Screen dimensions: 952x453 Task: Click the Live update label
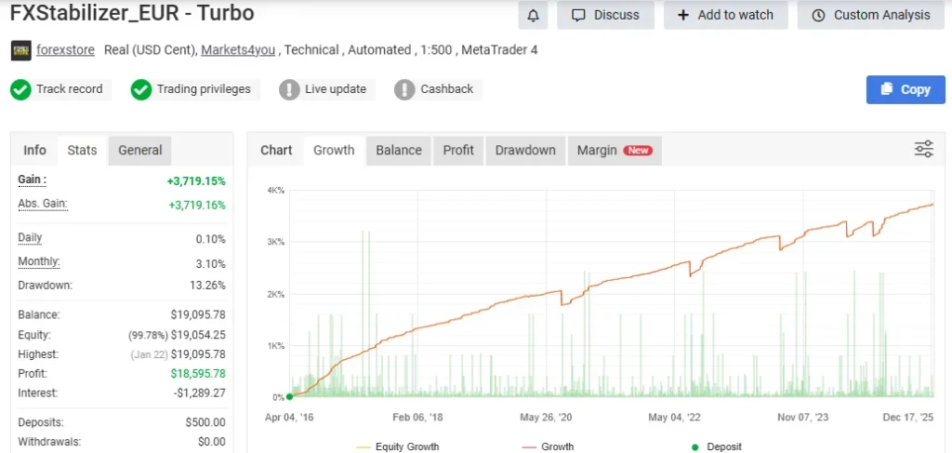pyautogui.click(x=335, y=89)
